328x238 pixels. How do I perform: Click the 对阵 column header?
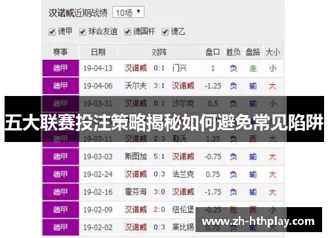tap(159, 52)
